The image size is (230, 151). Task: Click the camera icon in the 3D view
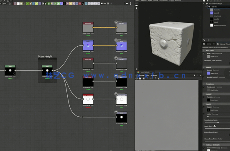click(x=137, y=5)
